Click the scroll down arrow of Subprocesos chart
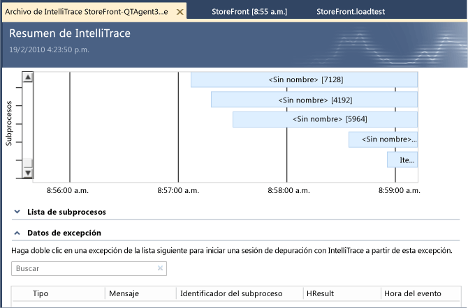This screenshot has height=308, width=468. coord(28,173)
